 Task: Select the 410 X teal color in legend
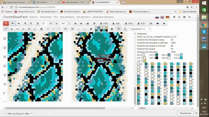point(157,55)
